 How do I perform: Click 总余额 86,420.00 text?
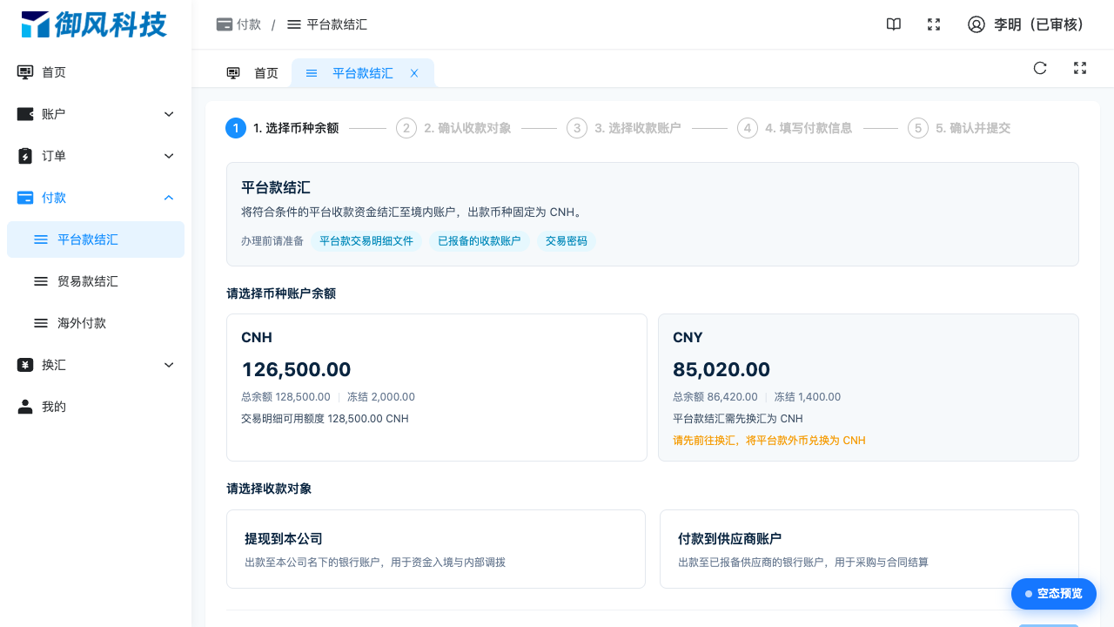coord(715,397)
